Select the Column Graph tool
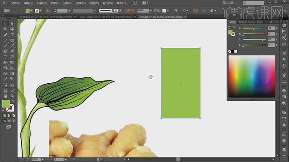The image size is (289, 162). coord(12,85)
